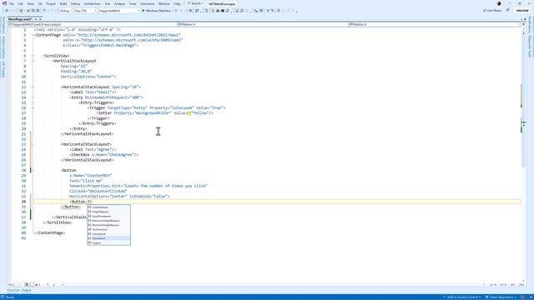Open the editor zoom level dropdown
The width and height of the screenshot is (534, 300).
point(13,285)
